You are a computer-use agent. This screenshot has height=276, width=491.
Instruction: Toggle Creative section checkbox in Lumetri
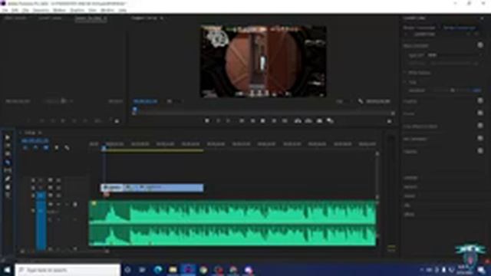480,101
